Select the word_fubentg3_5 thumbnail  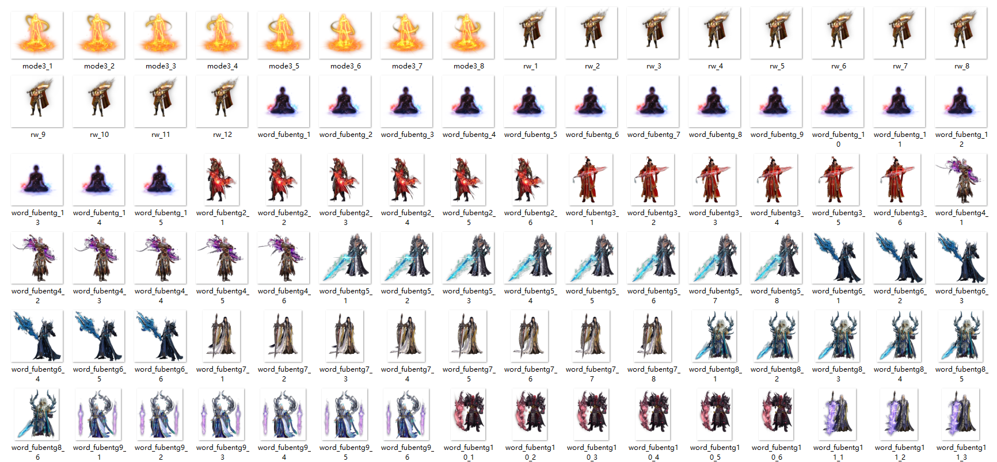pyautogui.click(x=838, y=180)
